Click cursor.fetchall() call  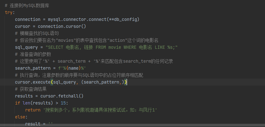tap(62, 96)
